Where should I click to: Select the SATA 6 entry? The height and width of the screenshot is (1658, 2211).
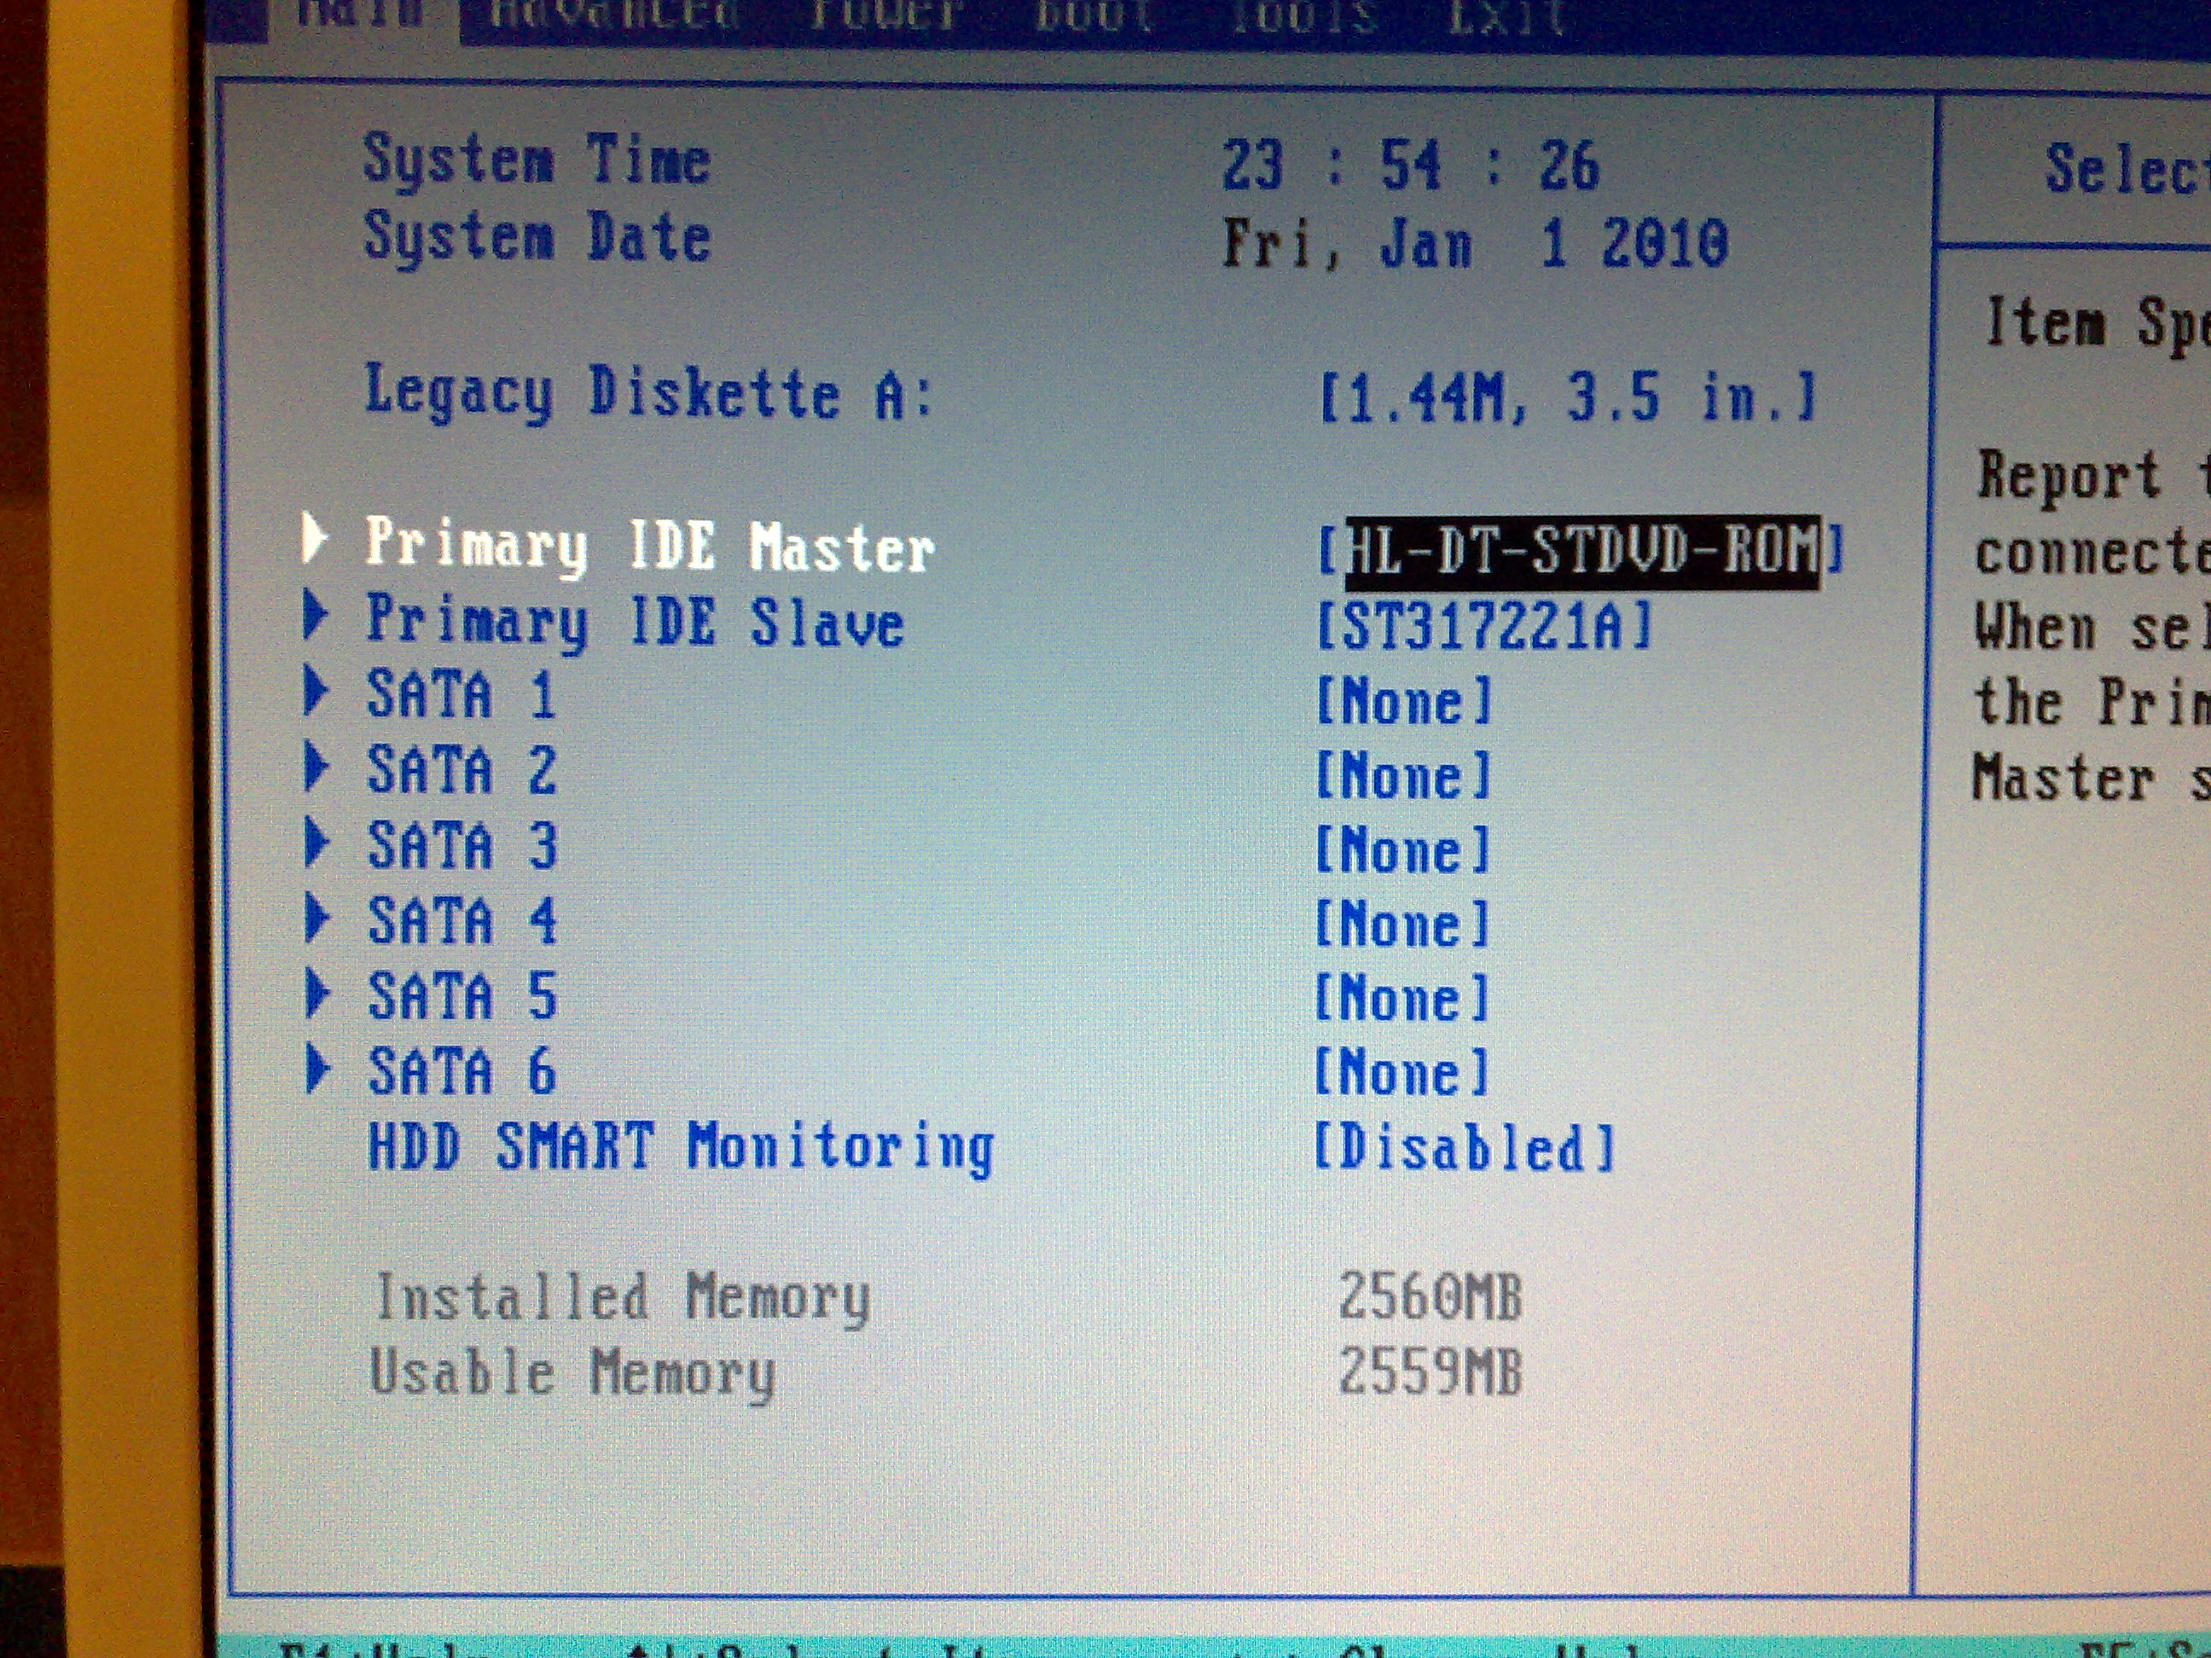463,1071
